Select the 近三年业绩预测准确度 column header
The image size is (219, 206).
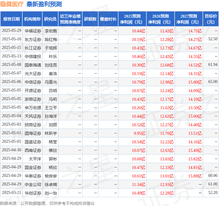coord(70,19)
